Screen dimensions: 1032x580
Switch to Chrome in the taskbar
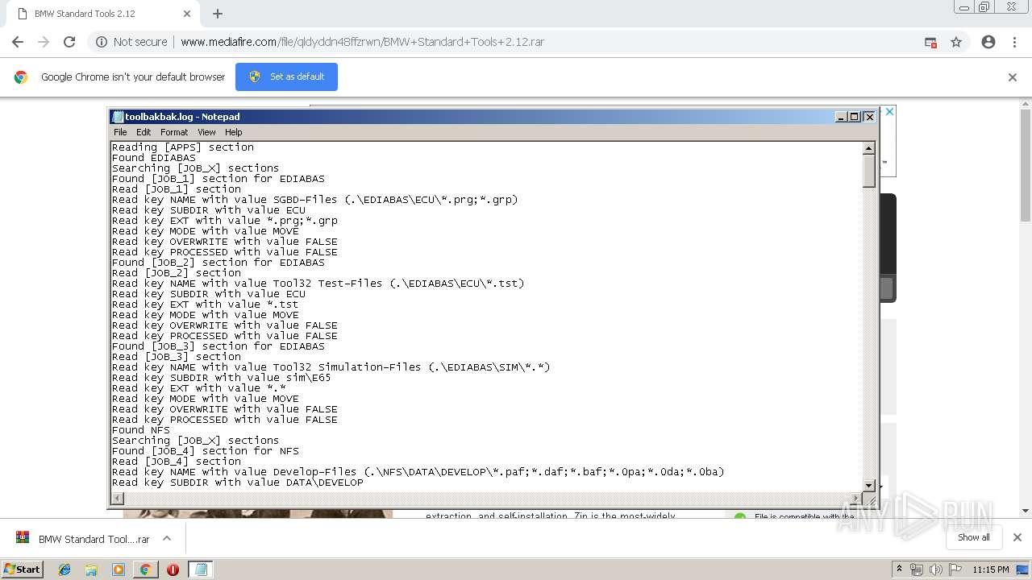[x=145, y=570]
